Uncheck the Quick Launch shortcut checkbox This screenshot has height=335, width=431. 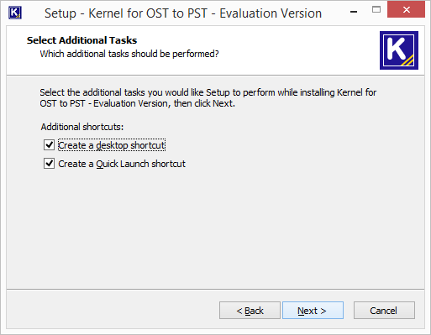point(49,164)
